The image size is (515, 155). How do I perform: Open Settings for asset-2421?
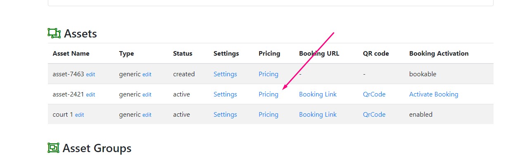tap(225, 94)
